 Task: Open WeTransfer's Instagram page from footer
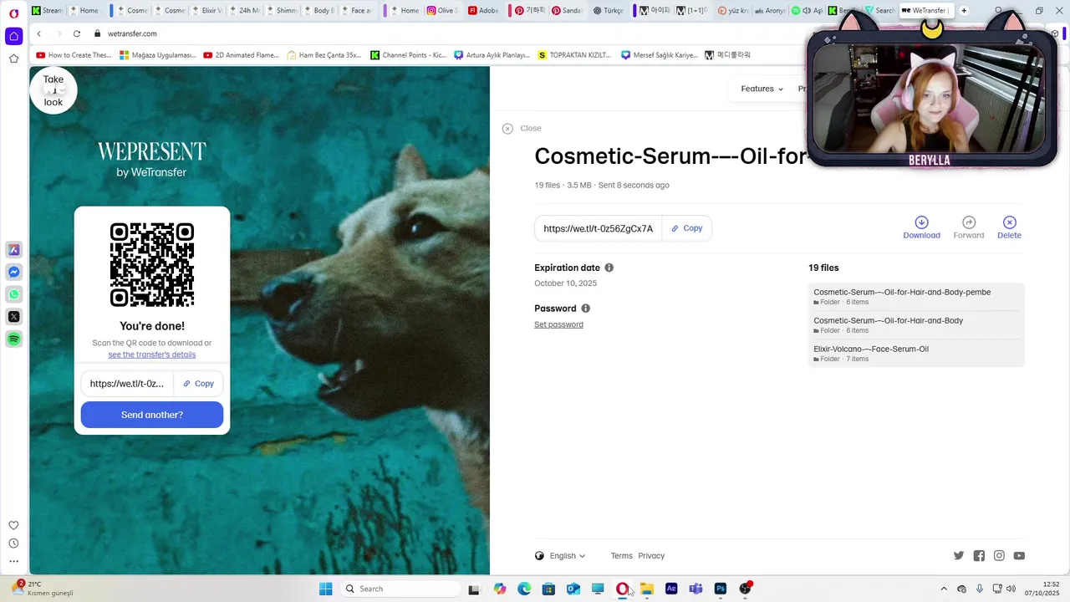tap(999, 556)
